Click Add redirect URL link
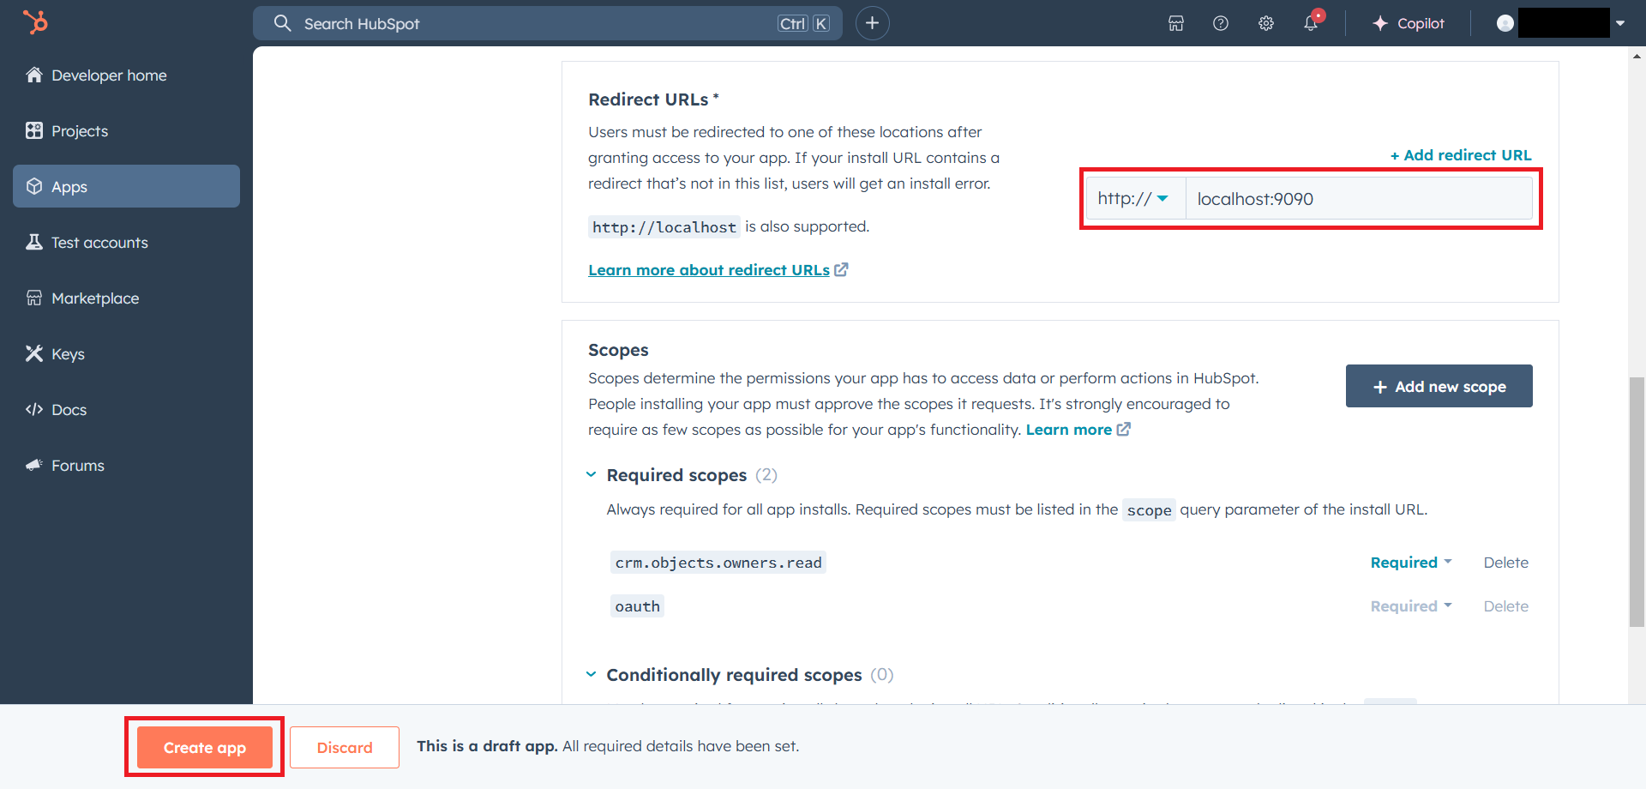Viewport: 1646px width, 789px height. point(1460,155)
